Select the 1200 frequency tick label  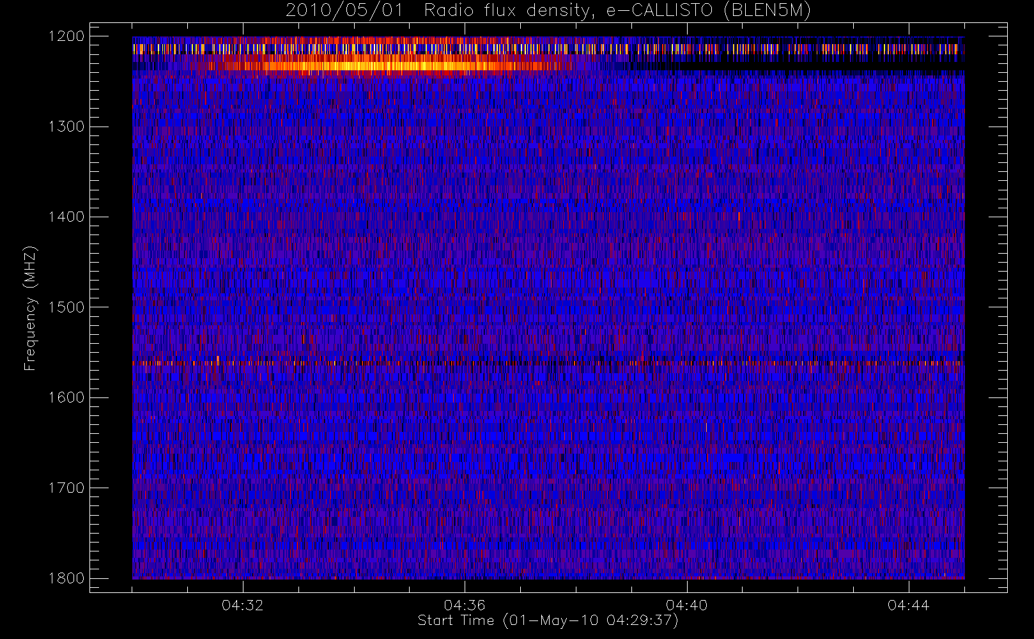coord(66,36)
